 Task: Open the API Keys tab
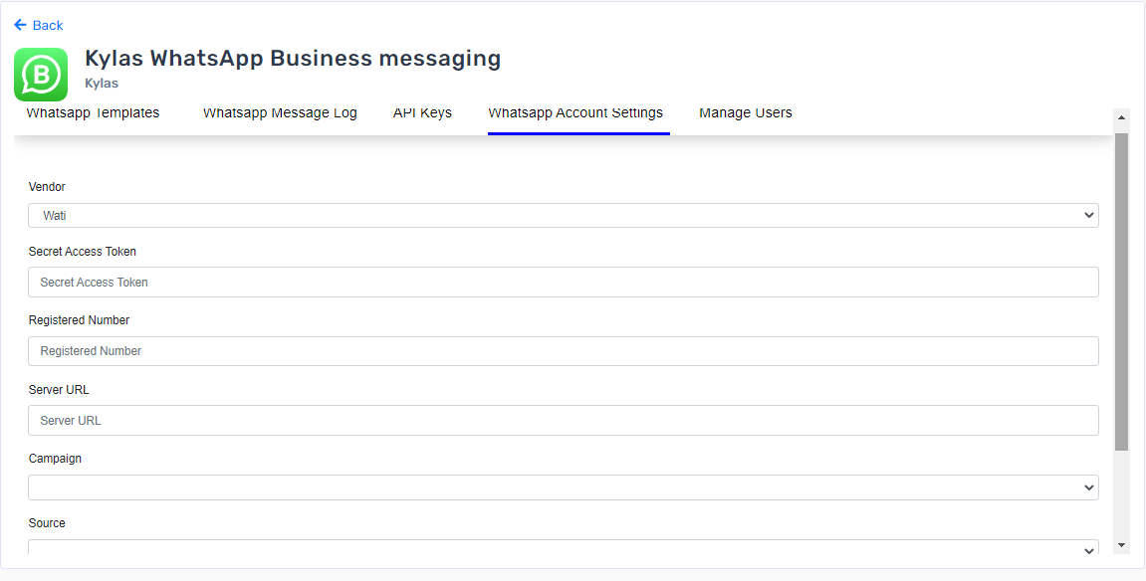[x=422, y=113]
